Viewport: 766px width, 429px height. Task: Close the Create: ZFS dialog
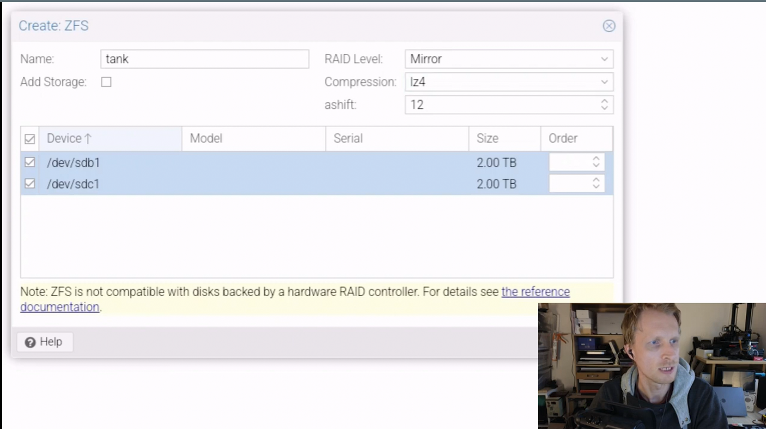coord(609,26)
